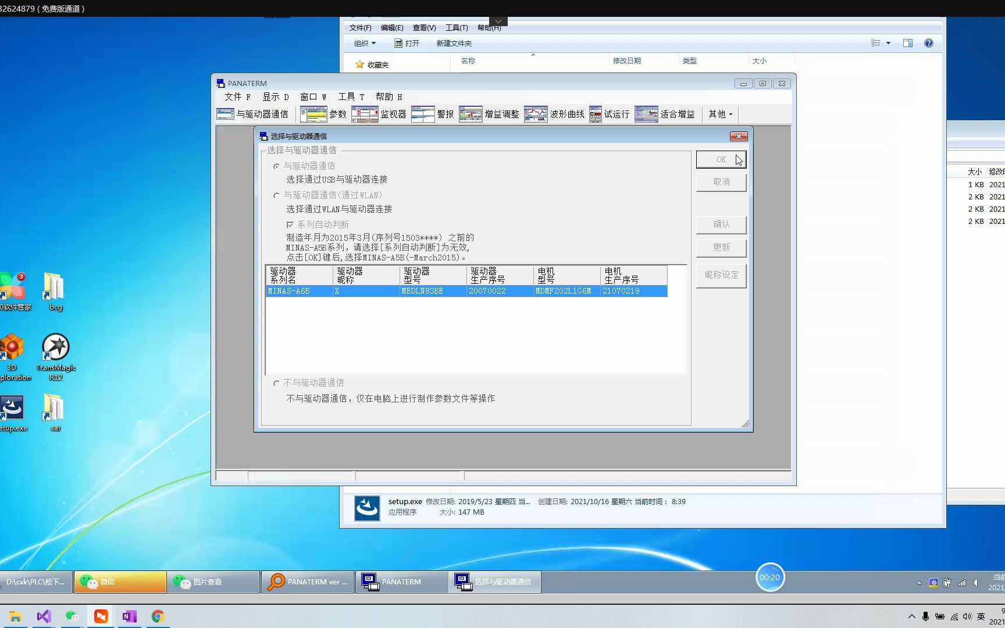Sort by 修改日期 column in Explorer

[x=626, y=60]
